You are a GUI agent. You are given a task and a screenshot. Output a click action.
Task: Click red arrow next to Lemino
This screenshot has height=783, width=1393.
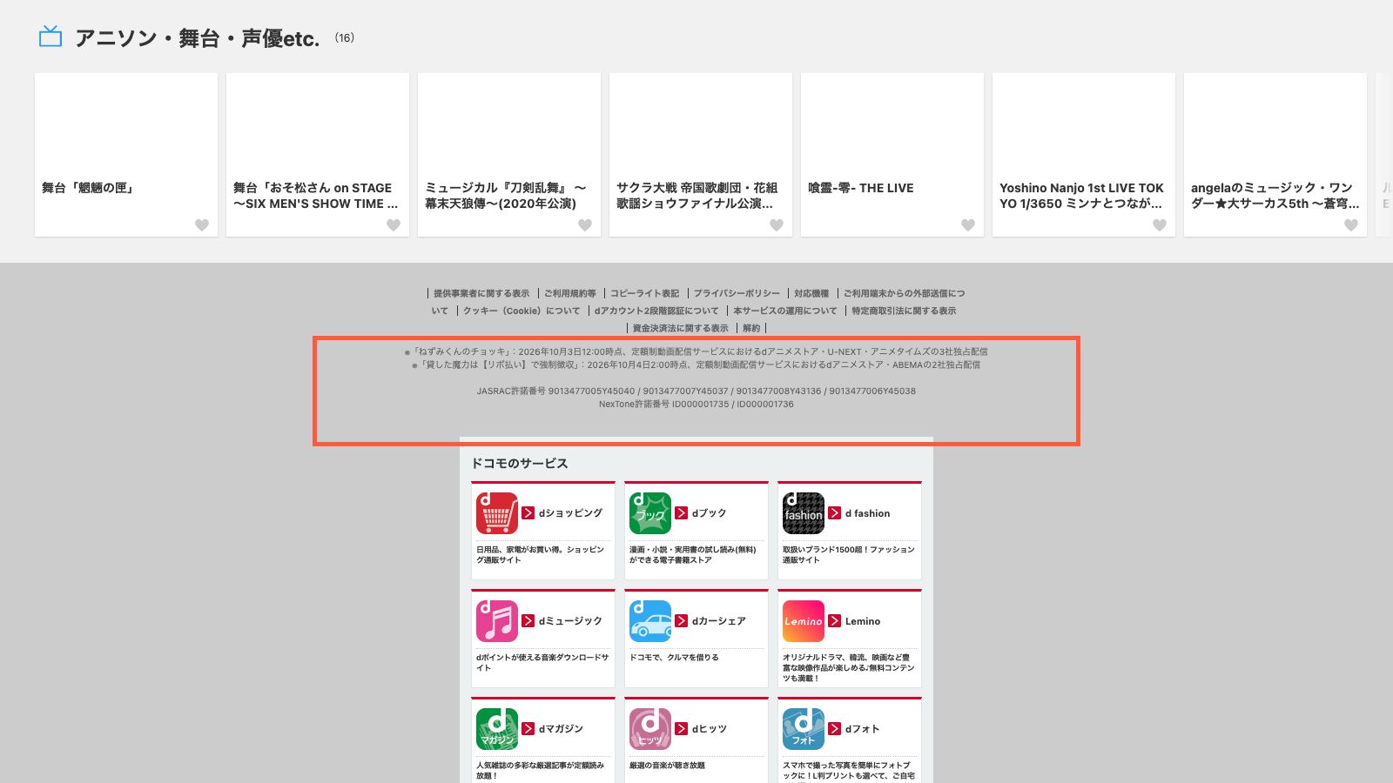tap(835, 621)
